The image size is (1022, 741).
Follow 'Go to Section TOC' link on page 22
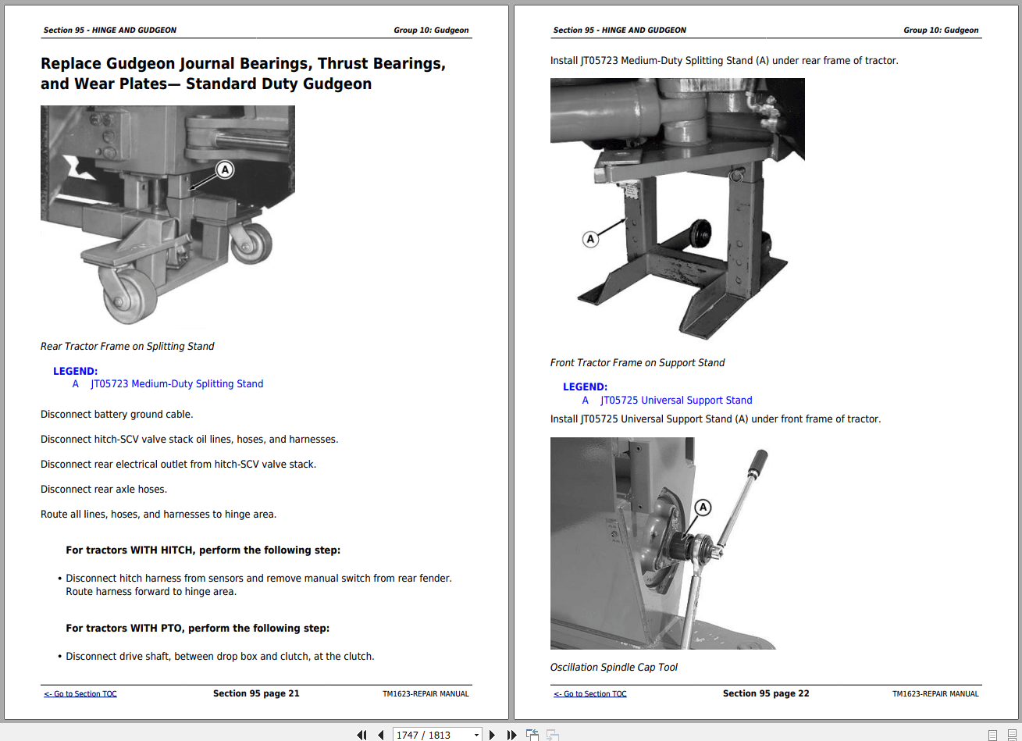[x=590, y=693]
